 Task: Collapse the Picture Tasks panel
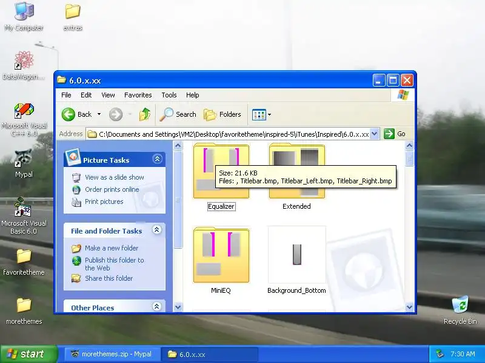pyautogui.click(x=157, y=159)
